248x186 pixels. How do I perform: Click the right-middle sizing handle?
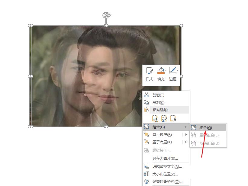pyautogui.click(x=182, y=76)
